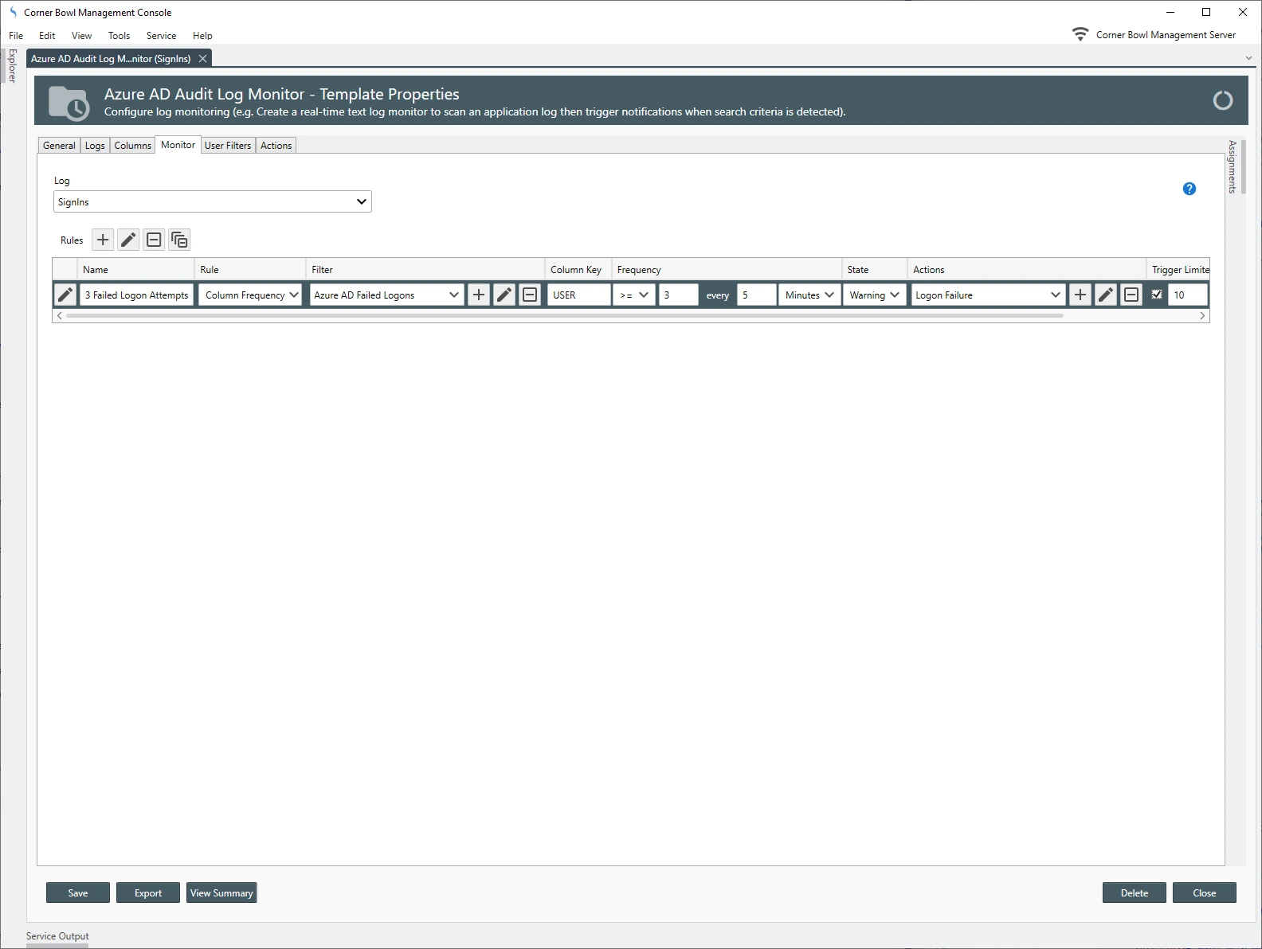Click the View Summary button

pyautogui.click(x=221, y=892)
